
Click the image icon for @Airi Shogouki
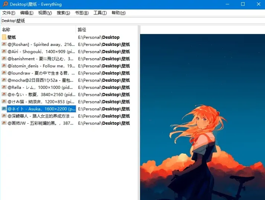(4, 51)
